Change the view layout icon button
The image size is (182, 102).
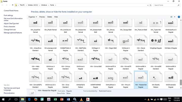pos(171,17)
